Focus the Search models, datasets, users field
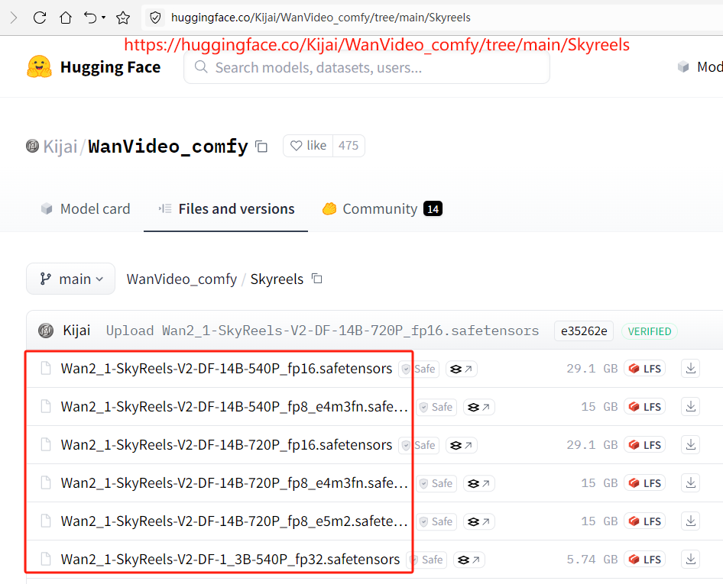Image resolution: width=723 pixels, height=584 pixels. click(x=367, y=68)
